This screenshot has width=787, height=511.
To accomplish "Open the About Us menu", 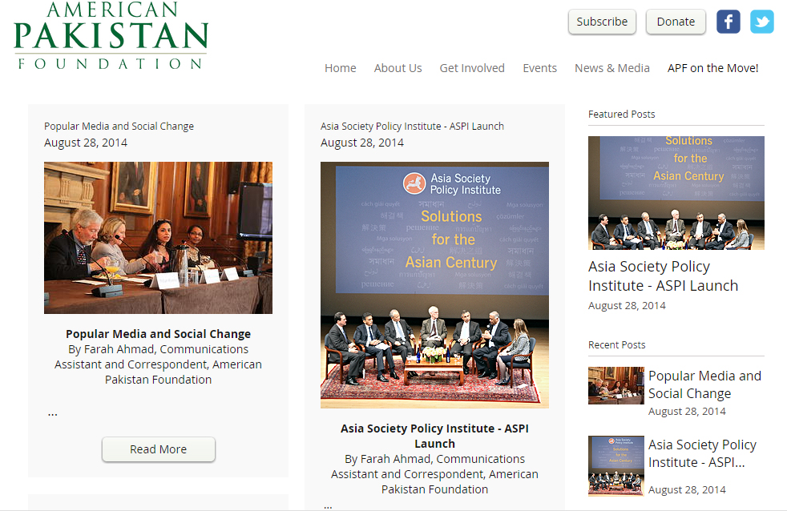I will tap(398, 68).
